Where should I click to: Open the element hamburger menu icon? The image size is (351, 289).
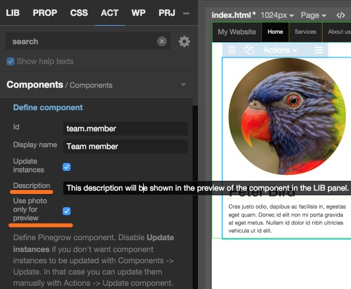point(319,50)
